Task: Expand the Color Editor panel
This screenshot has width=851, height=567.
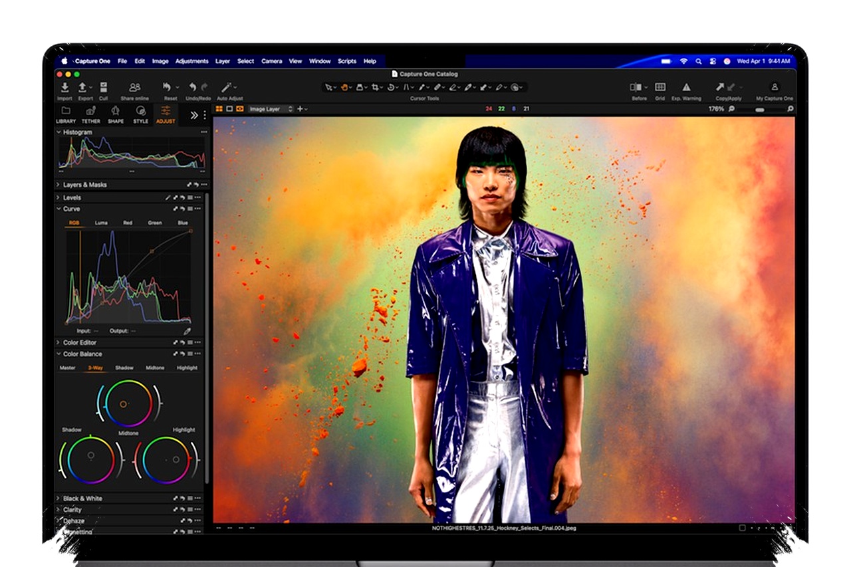Action: 59,342
